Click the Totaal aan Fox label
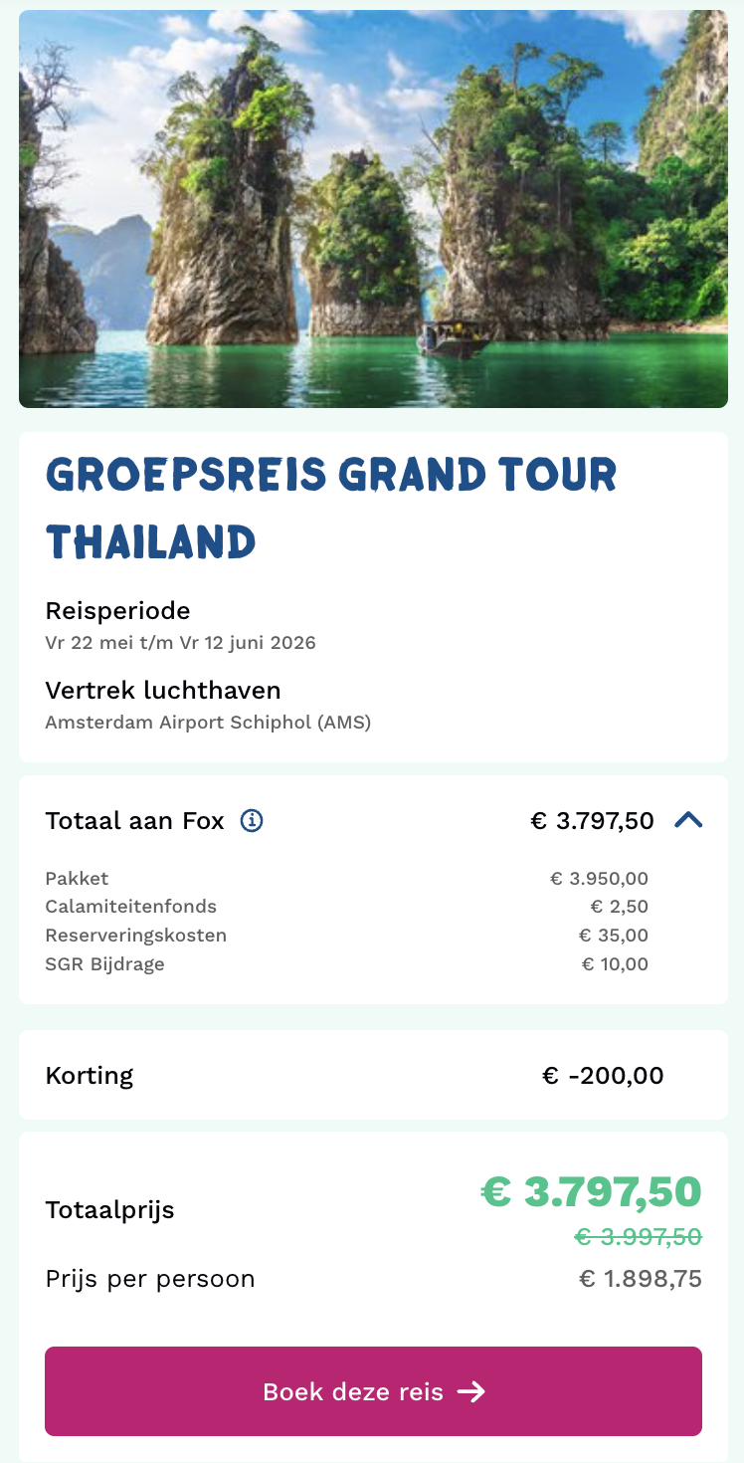The height and width of the screenshot is (1463, 744). (134, 821)
